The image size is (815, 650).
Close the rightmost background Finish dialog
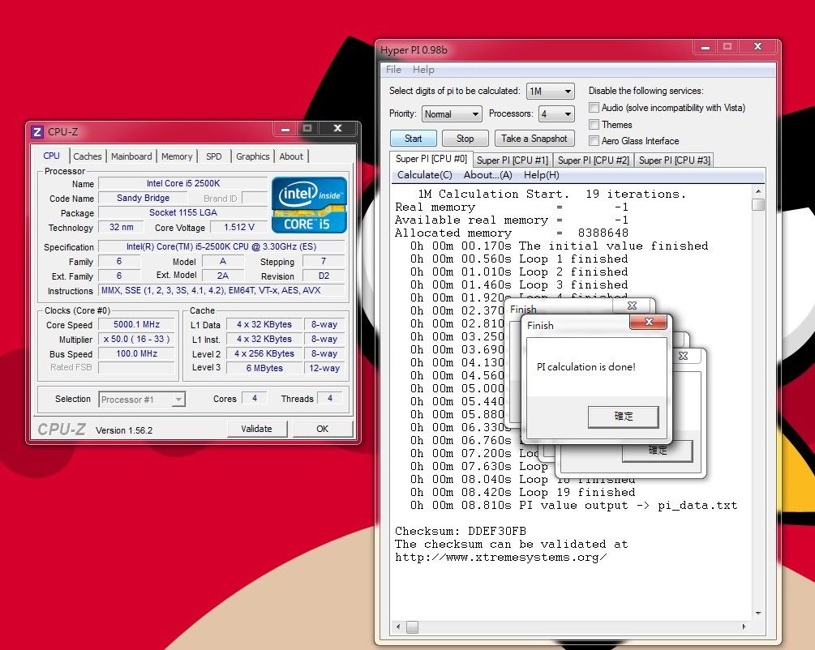click(x=684, y=356)
